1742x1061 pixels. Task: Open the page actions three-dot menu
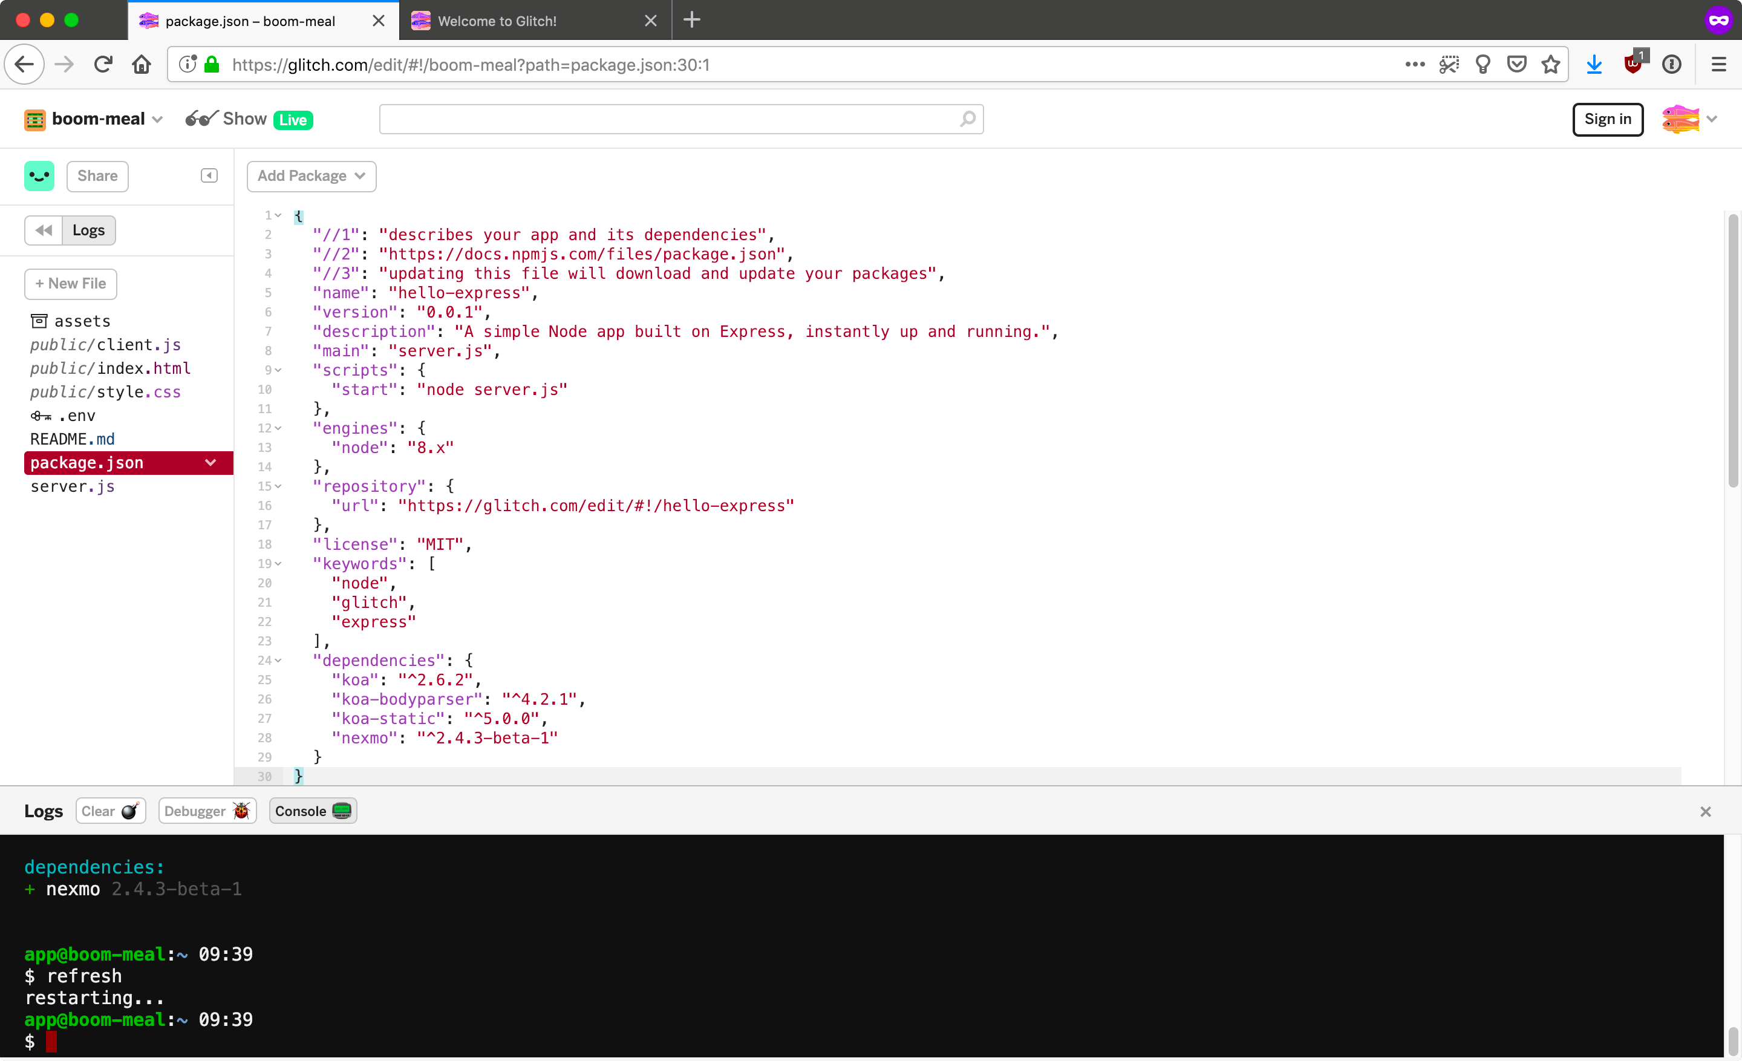pyautogui.click(x=1415, y=65)
